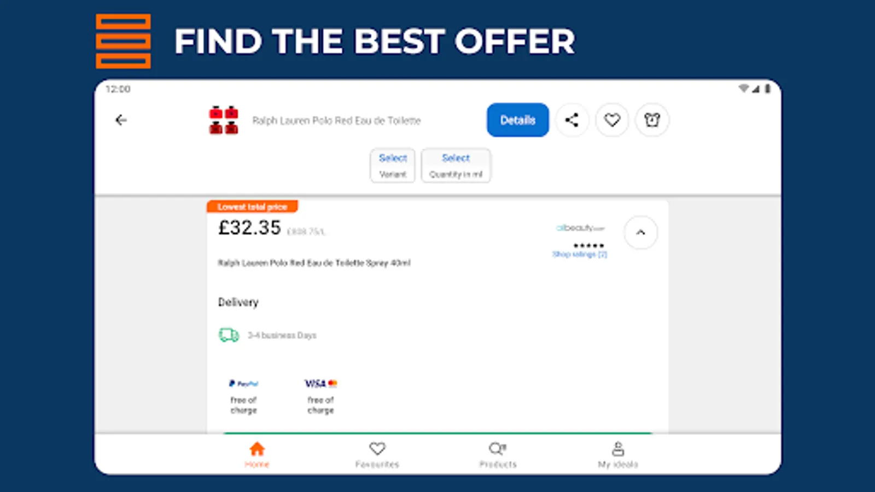Add product to favourites via heart icon
Screen dimensions: 875x492
[612, 120]
